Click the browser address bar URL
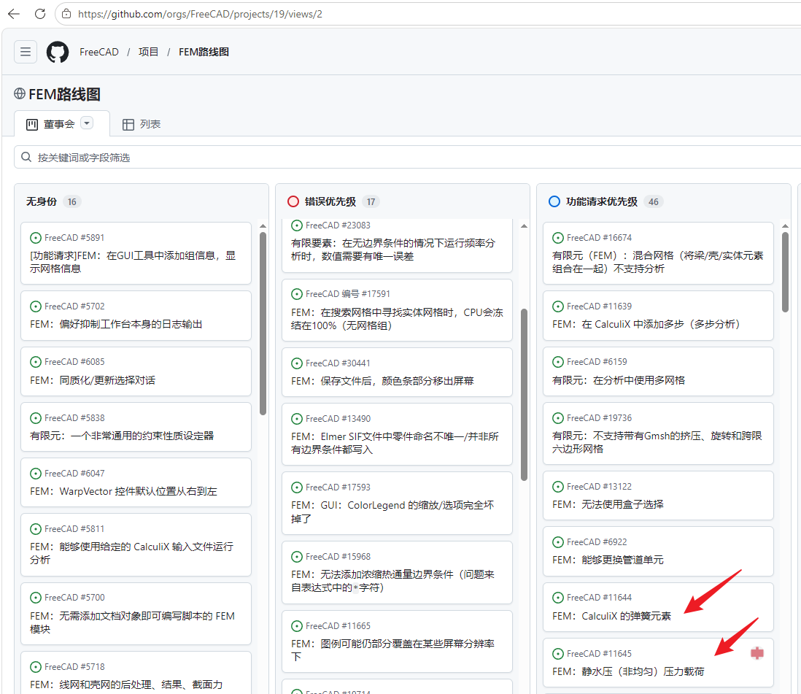 tap(200, 14)
